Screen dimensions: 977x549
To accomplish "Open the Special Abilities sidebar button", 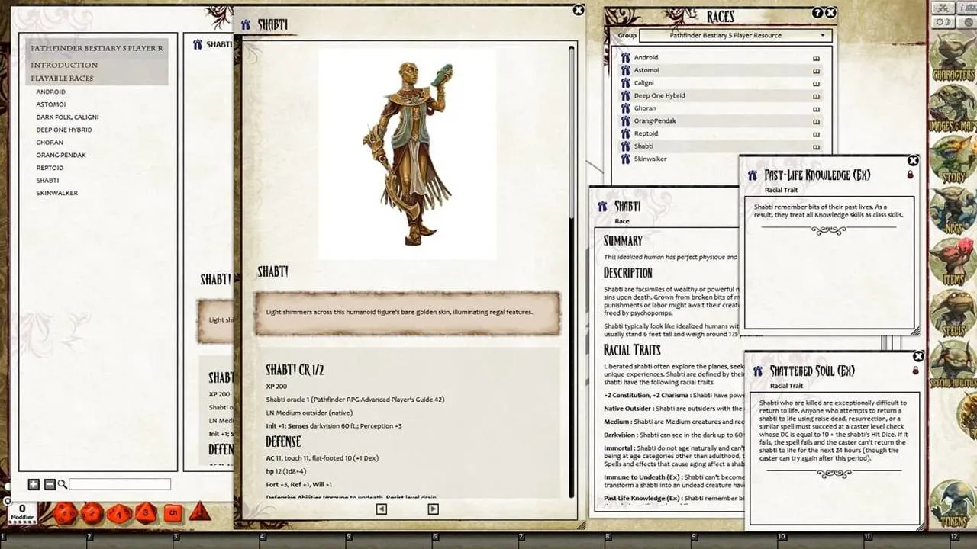I will pos(953,364).
